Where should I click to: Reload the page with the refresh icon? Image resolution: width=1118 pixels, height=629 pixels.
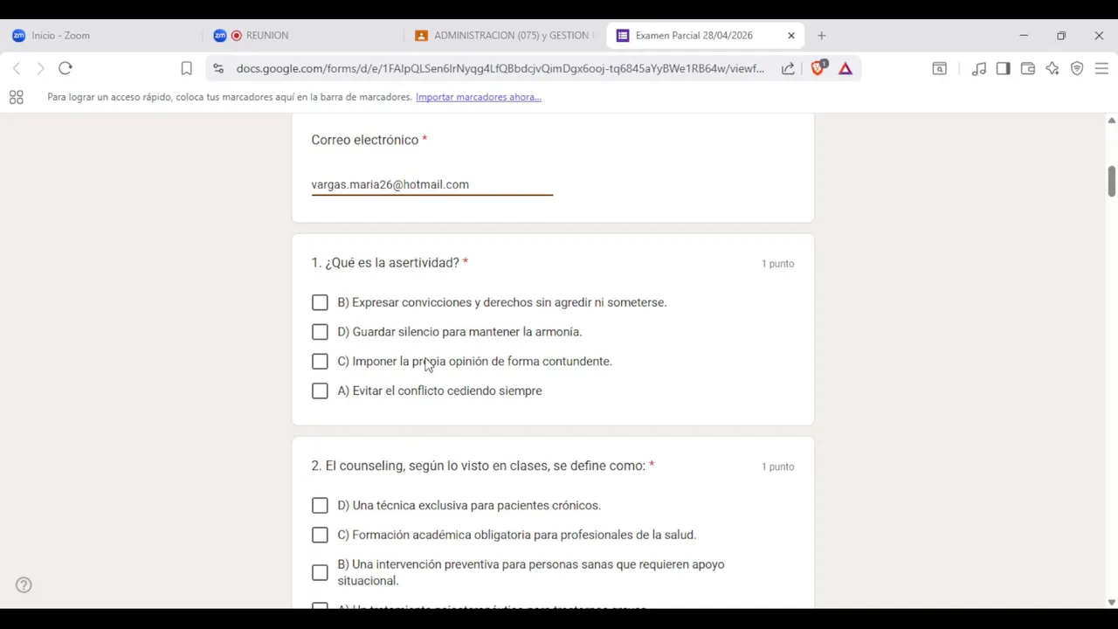(66, 68)
